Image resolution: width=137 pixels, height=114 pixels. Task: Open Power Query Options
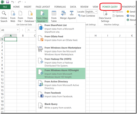click(x=118, y=16)
